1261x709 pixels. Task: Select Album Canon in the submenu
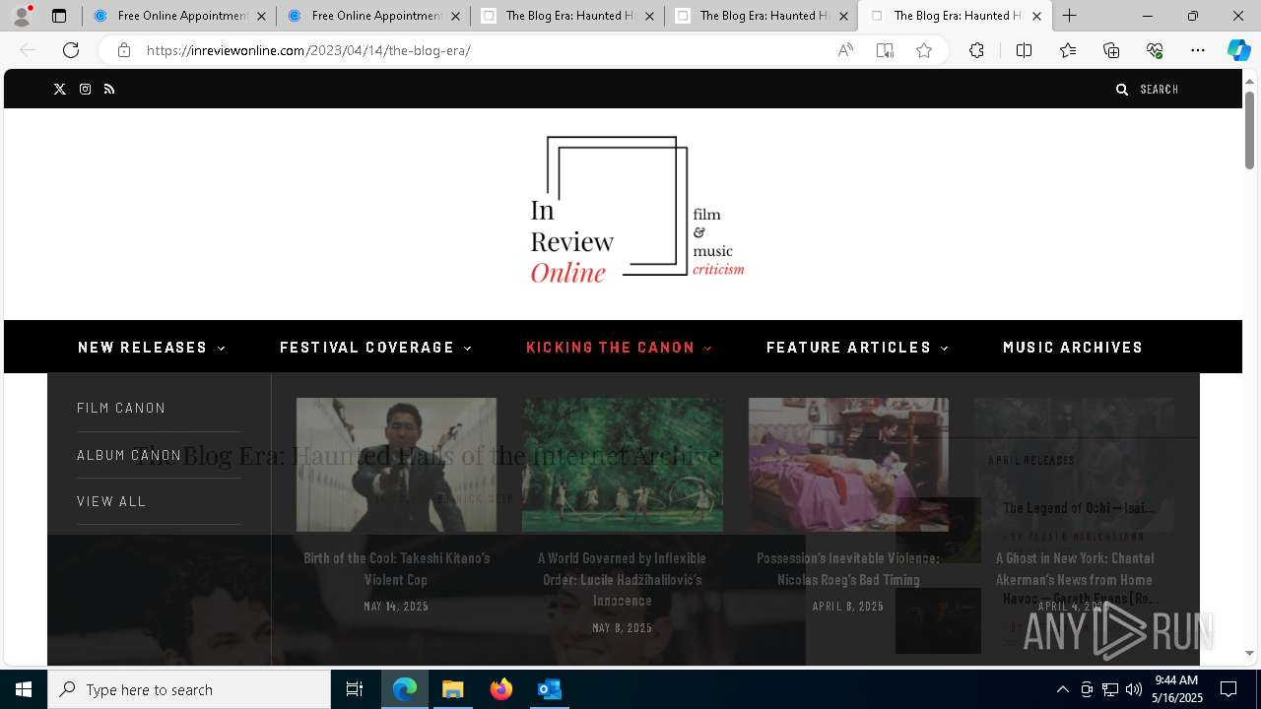click(x=129, y=455)
